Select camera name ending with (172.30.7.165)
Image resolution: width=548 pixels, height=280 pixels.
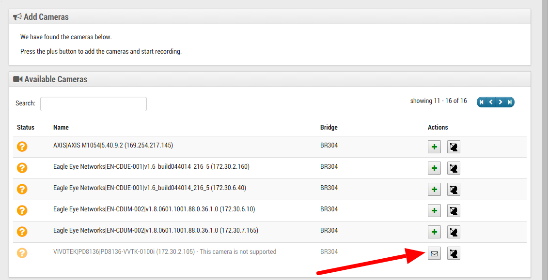[x=156, y=230]
